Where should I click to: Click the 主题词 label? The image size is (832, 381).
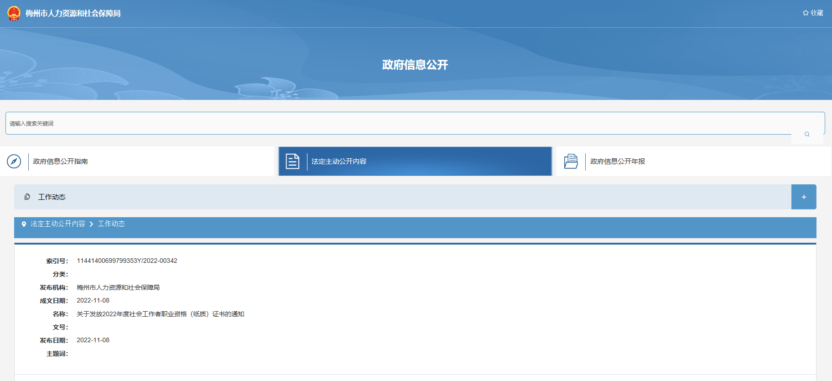pyautogui.click(x=57, y=354)
